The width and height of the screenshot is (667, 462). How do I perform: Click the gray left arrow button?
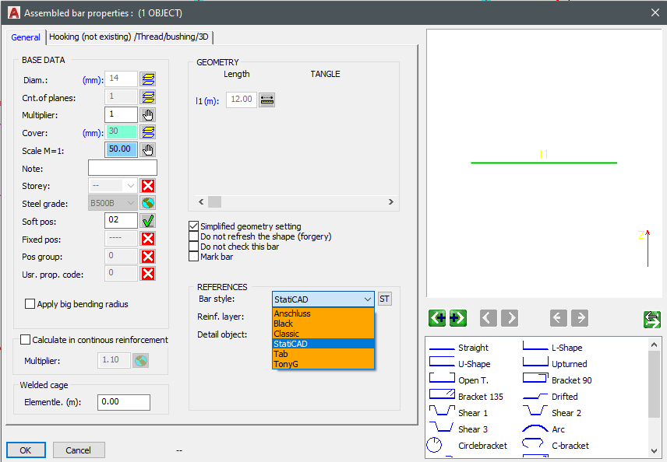(x=559, y=318)
